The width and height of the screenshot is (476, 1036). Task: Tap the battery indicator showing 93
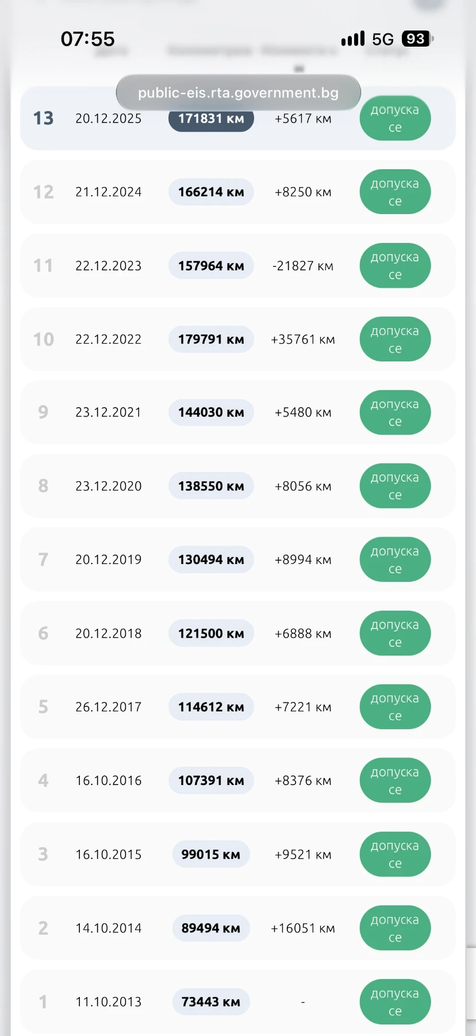tap(417, 39)
